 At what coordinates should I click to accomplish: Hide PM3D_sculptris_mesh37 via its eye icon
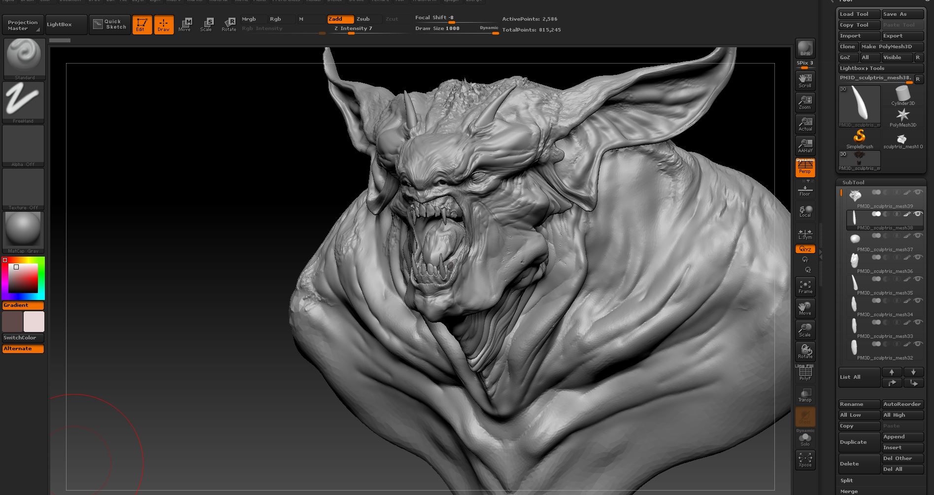918,235
